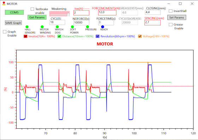Image resolution: width=198 pixels, height=140 pixels.
Task: Uncheck the Distance green series checkbox
Action: click(x=59, y=36)
